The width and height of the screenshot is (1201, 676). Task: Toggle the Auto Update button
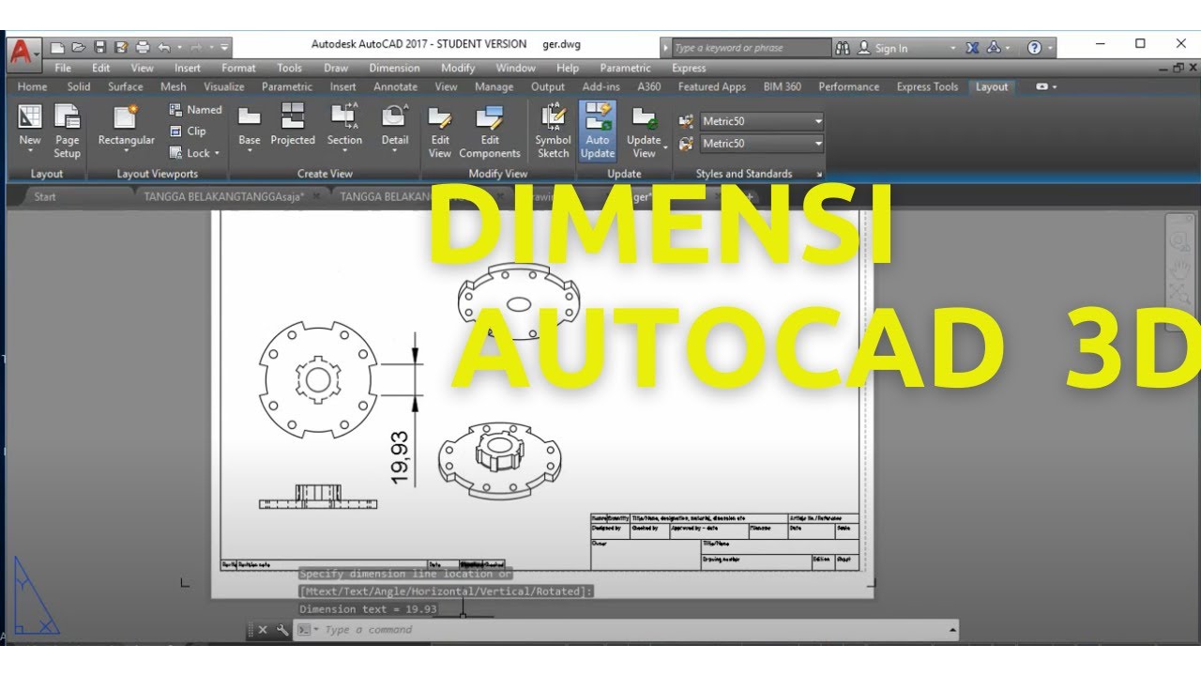(x=598, y=131)
